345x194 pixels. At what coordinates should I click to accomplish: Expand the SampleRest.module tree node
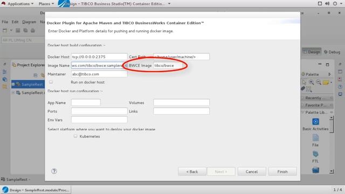pos(13,93)
